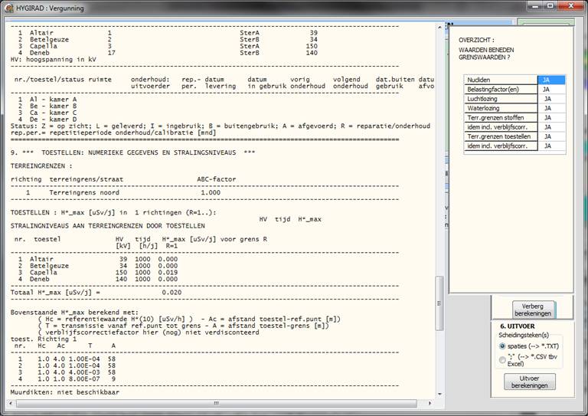Click the 6. UITVOER section heading

click(x=517, y=326)
